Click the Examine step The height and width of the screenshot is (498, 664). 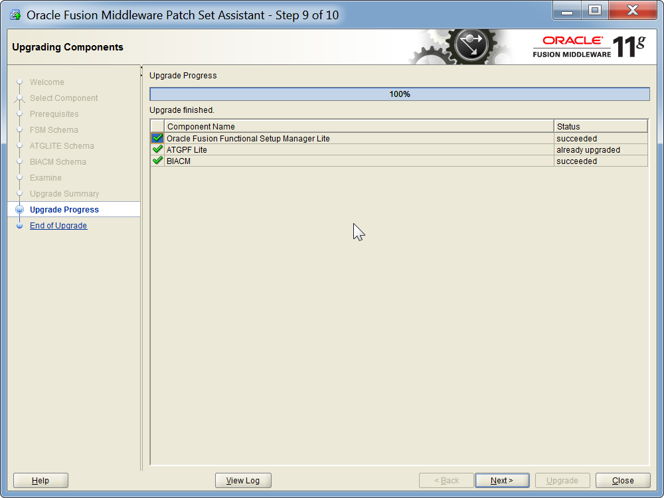pos(46,178)
